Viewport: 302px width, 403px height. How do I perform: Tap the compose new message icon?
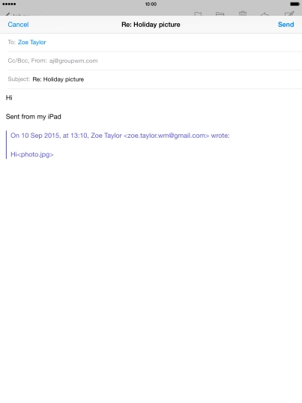click(289, 13)
